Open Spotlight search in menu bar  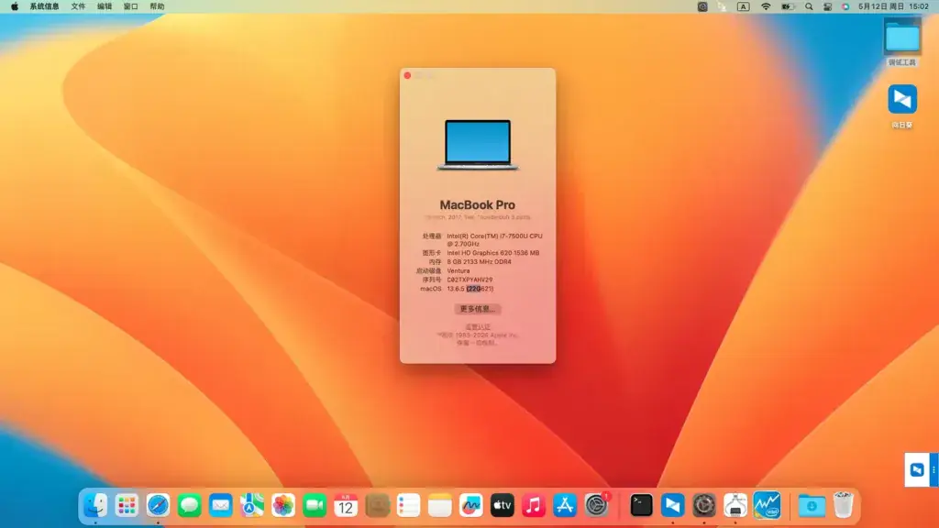pyautogui.click(x=809, y=6)
